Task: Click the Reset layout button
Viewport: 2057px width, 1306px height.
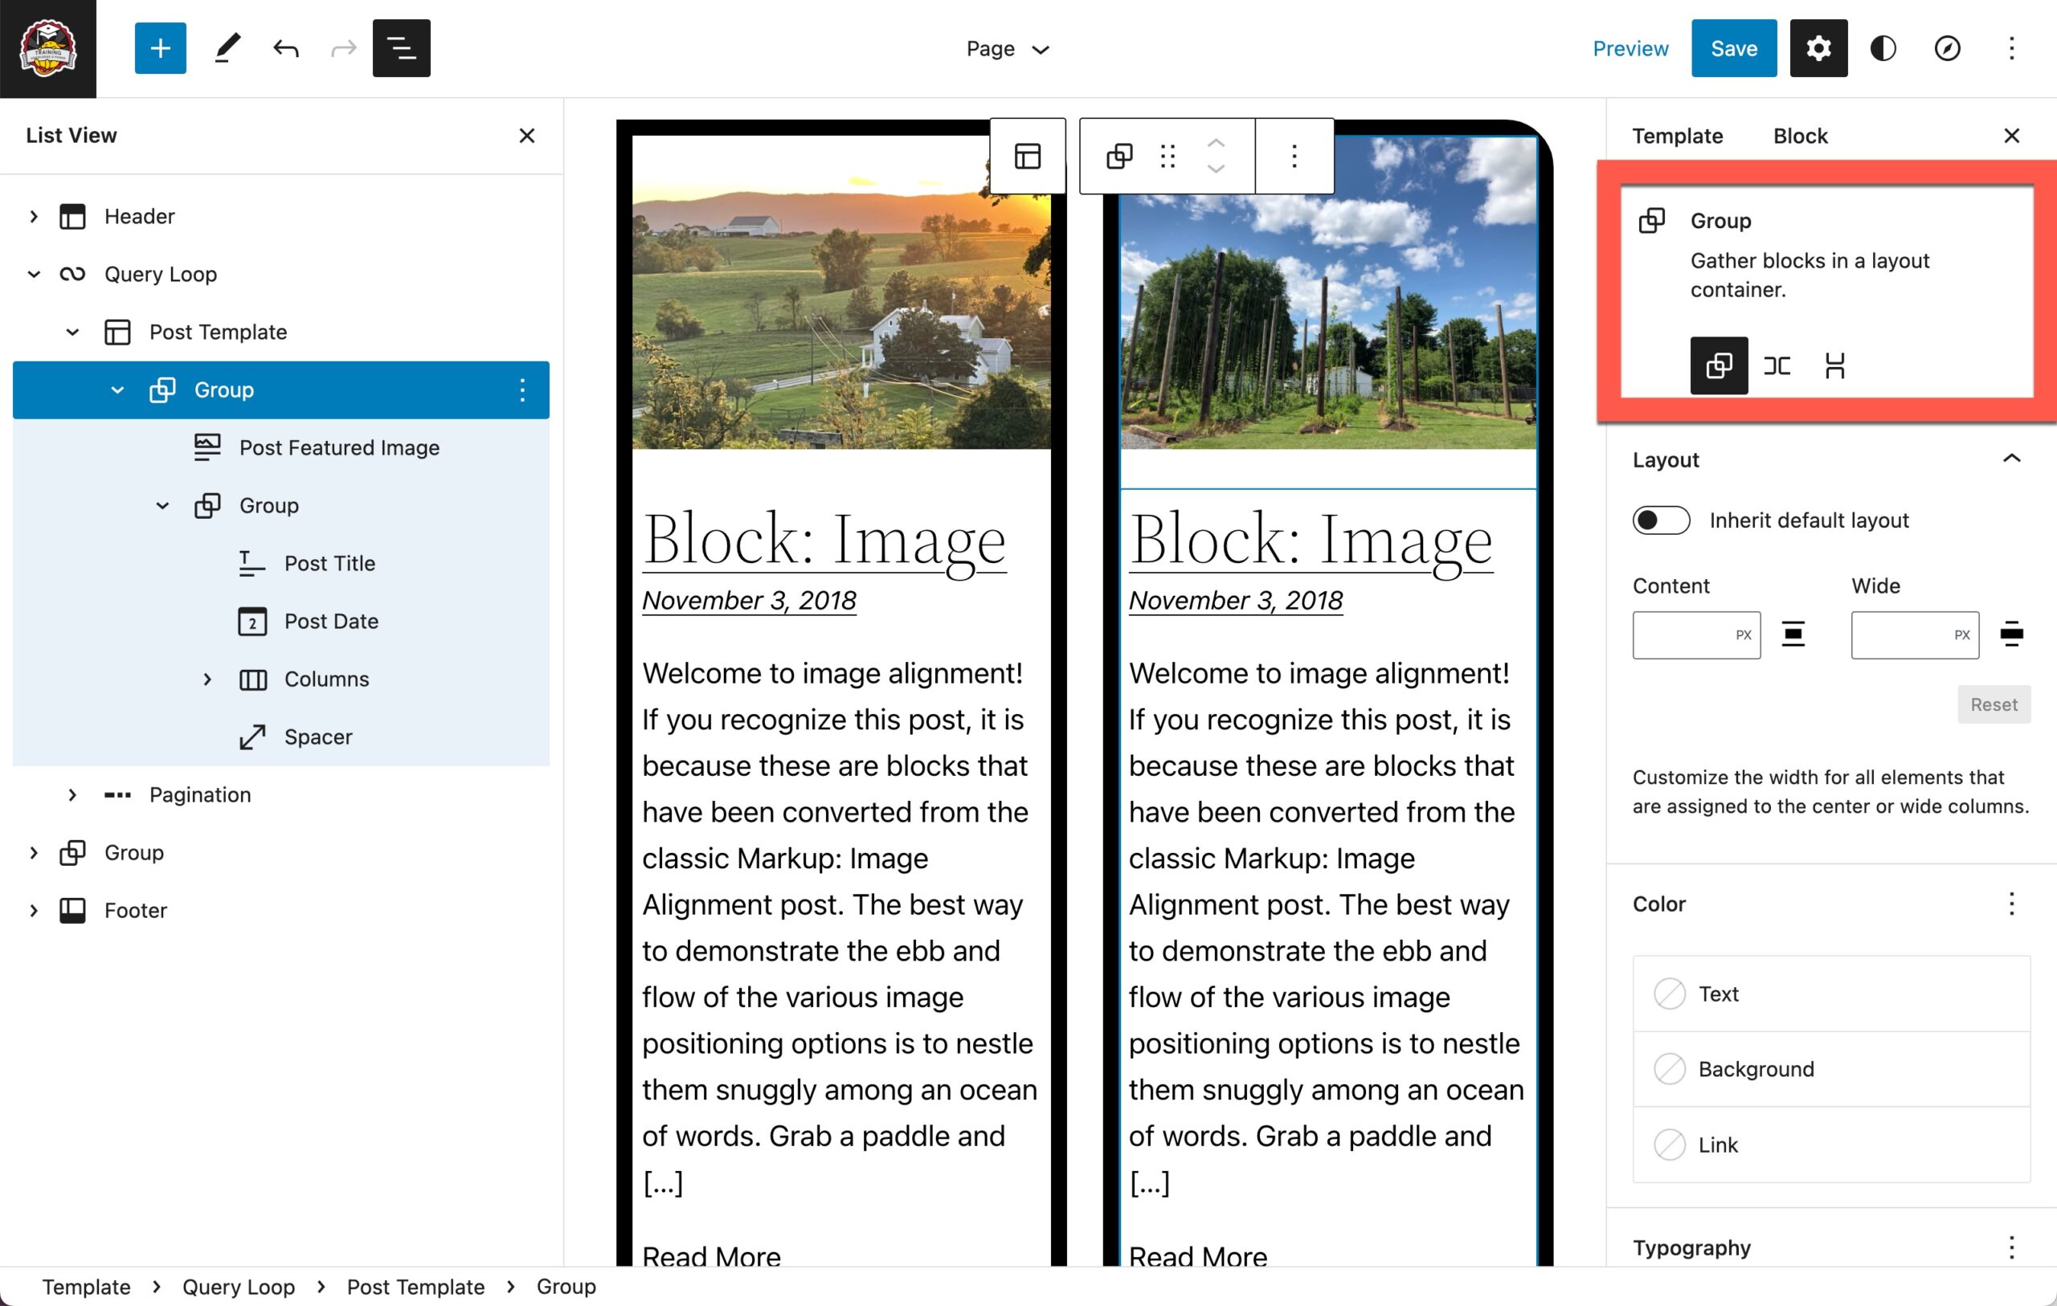Action: tap(1993, 704)
